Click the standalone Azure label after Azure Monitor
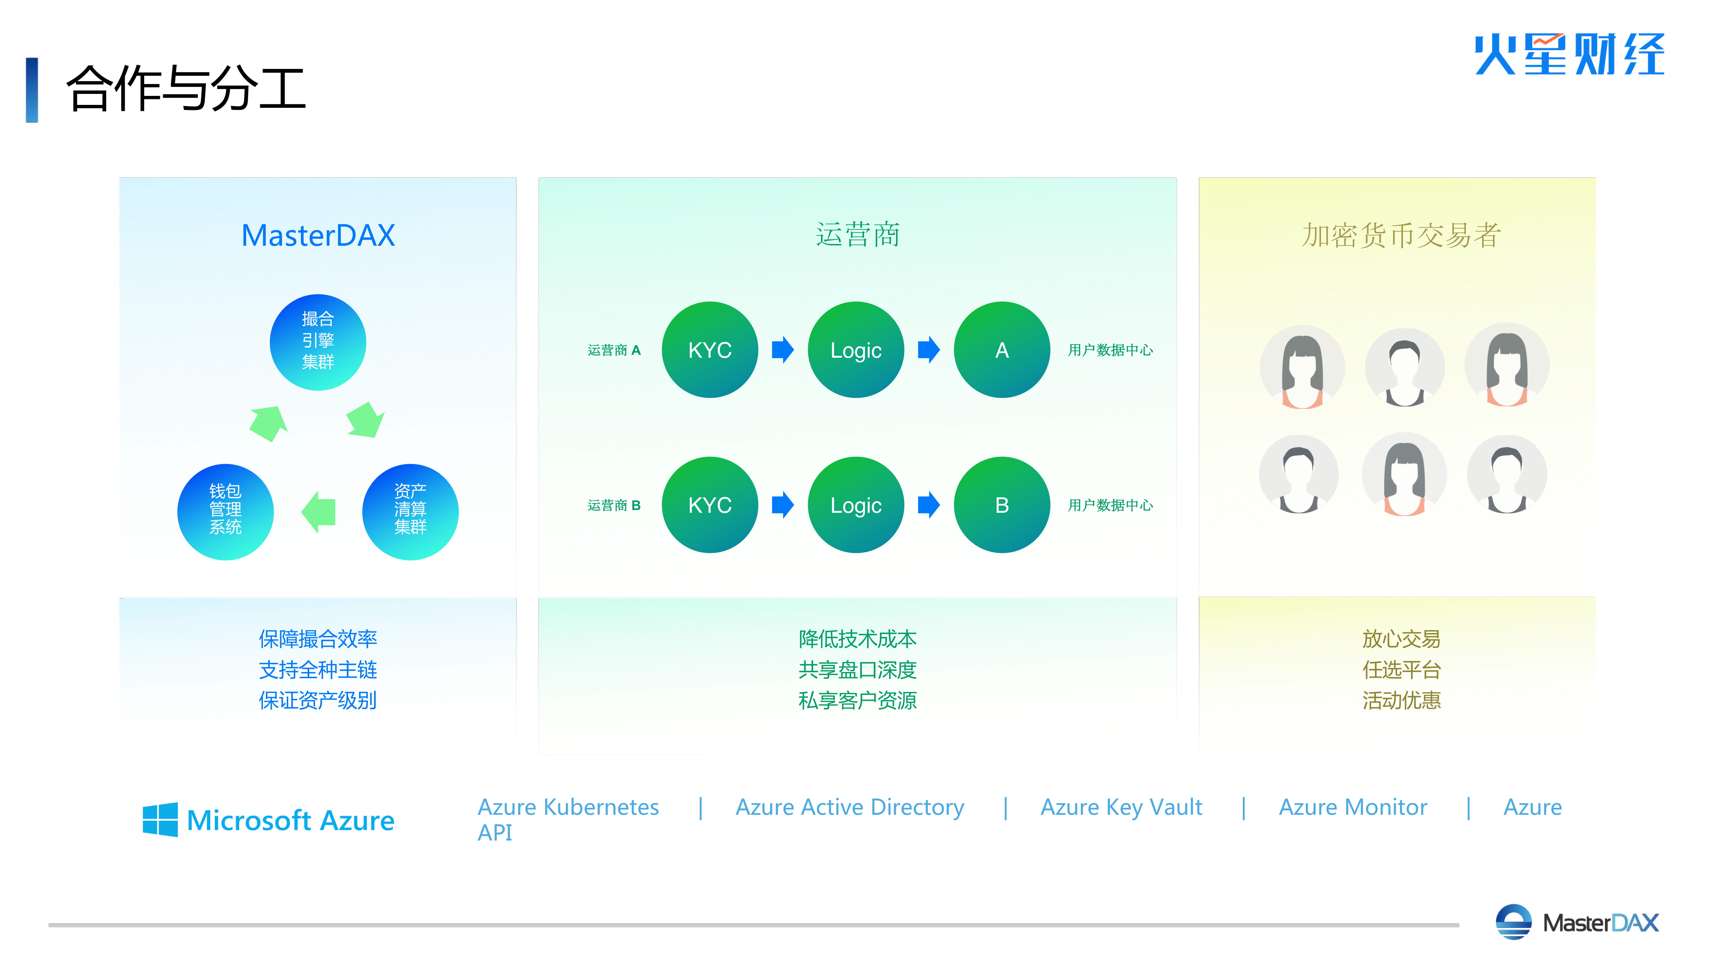The height and width of the screenshot is (965, 1716). (x=1533, y=807)
